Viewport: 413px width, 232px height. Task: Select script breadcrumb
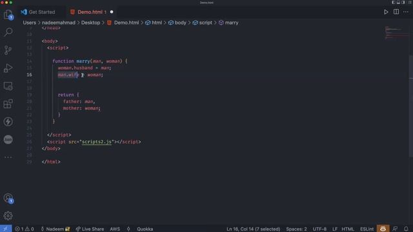(x=202, y=23)
